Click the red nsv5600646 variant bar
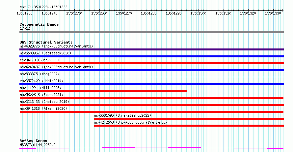 tap(151, 98)
